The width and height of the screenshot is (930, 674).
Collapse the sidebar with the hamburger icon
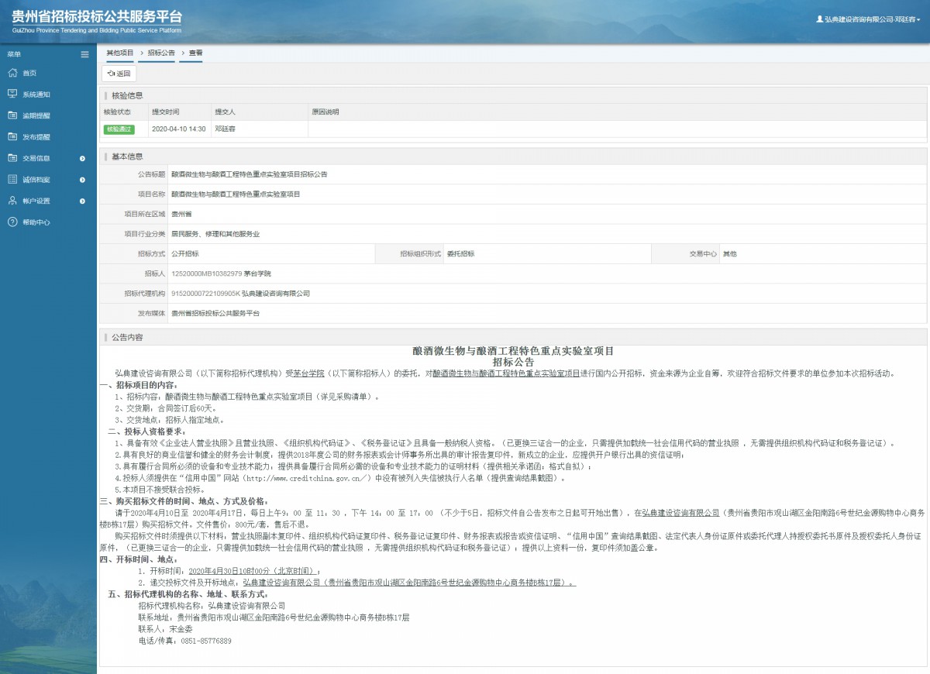(84, 54)
